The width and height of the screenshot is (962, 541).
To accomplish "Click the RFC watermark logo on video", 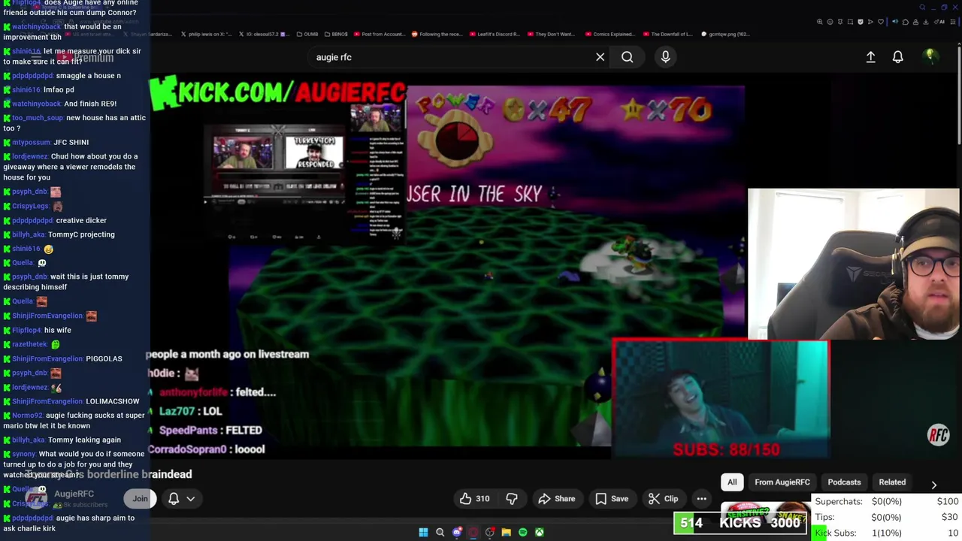I will coord(938,435).
